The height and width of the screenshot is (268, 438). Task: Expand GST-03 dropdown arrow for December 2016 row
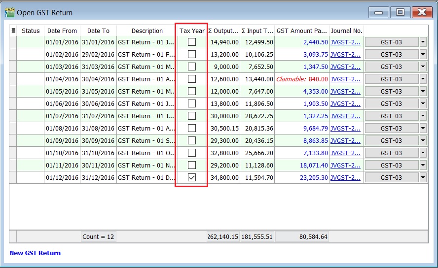423,178
